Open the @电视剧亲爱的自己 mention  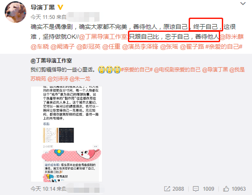click(x=177, y=70)
